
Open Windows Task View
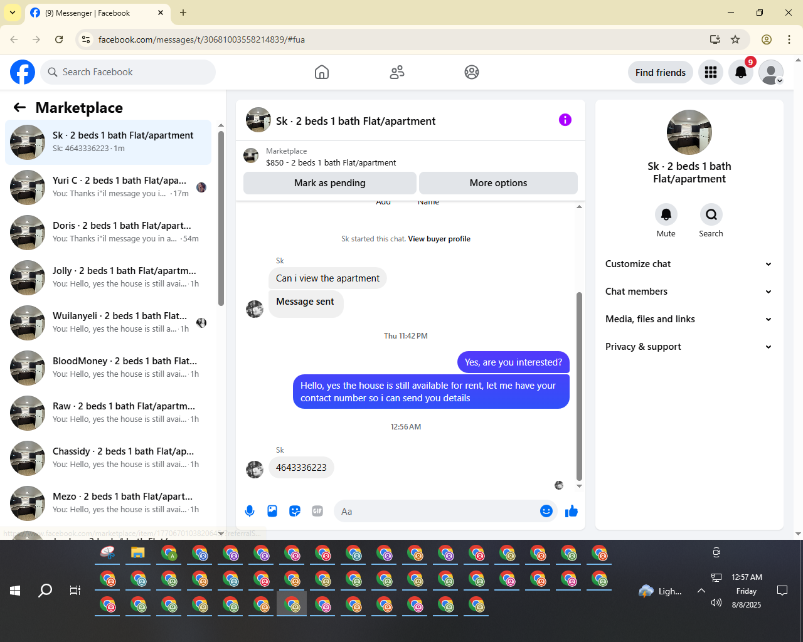[x=75, y=591]
